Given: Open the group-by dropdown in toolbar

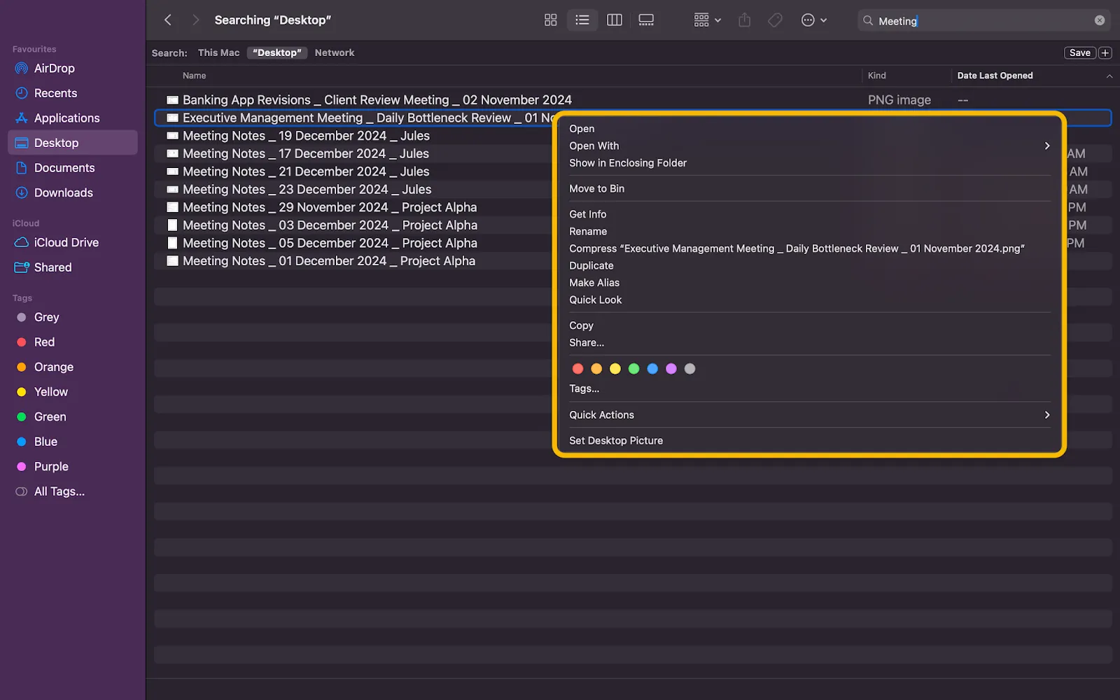Looking at the screenshot, I should 707,20.
